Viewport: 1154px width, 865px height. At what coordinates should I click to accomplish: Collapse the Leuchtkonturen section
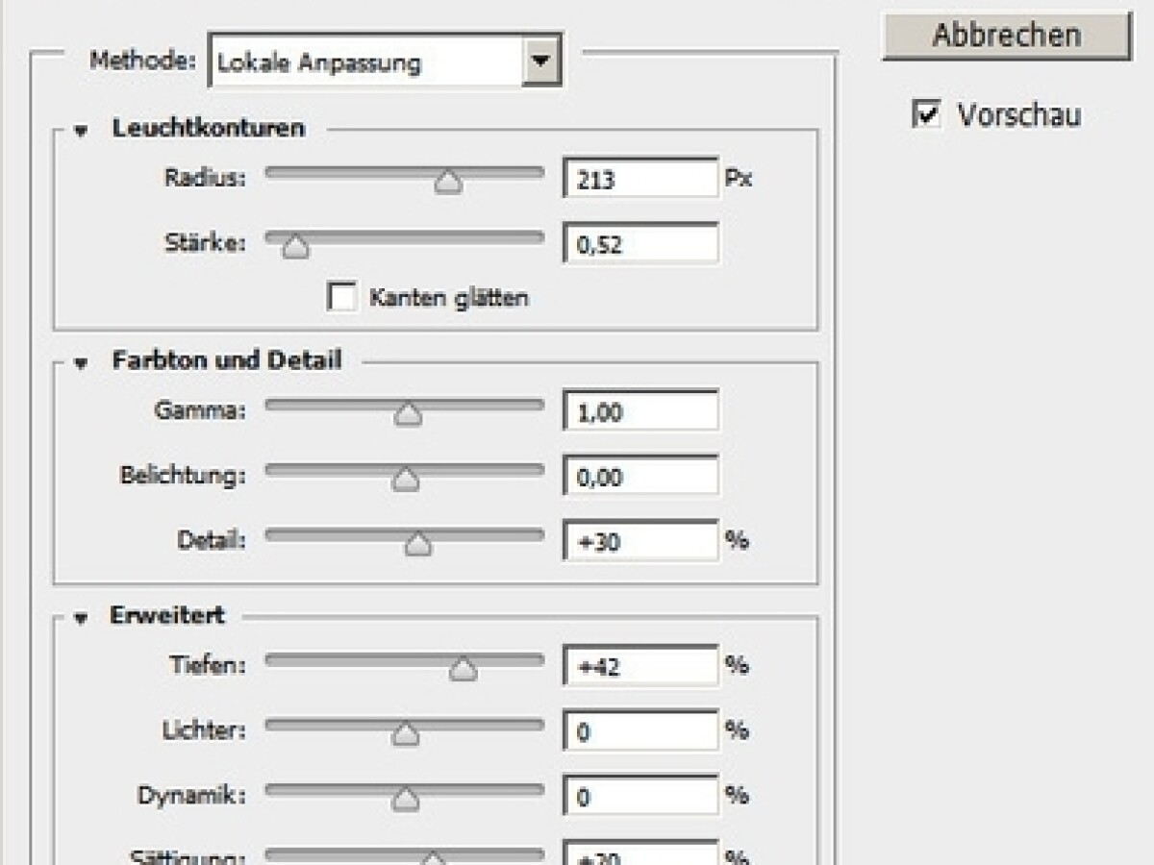[x=82, y=128]
